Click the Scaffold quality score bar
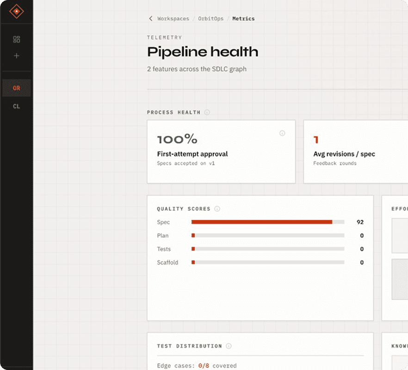 pos(268,262)
